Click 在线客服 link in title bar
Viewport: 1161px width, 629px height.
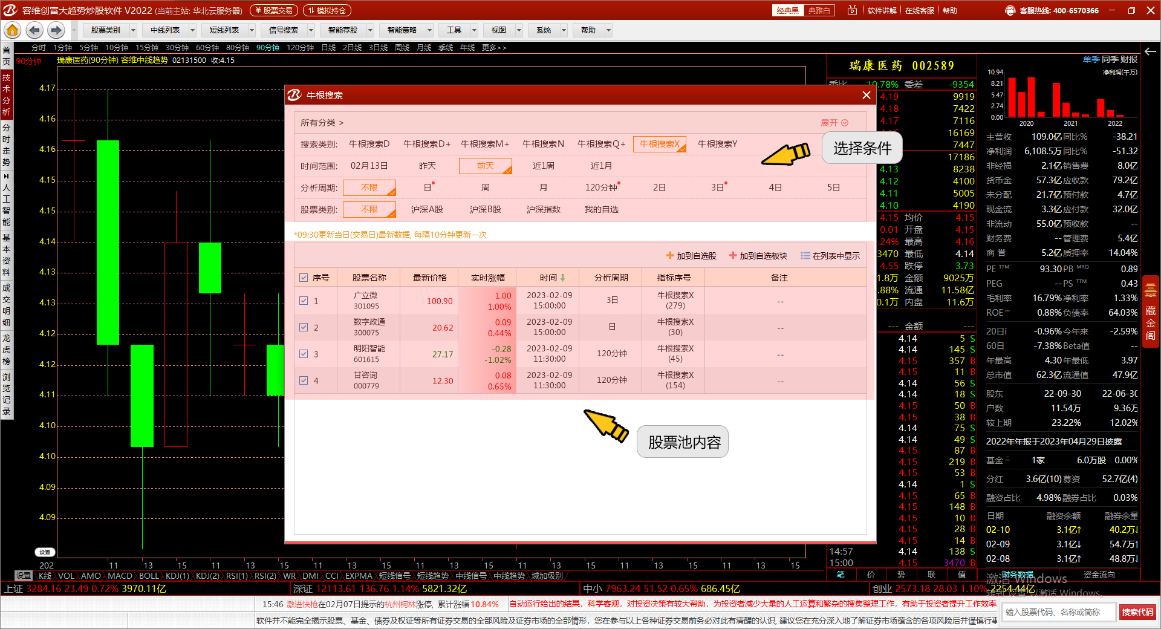tap(919, 10)
